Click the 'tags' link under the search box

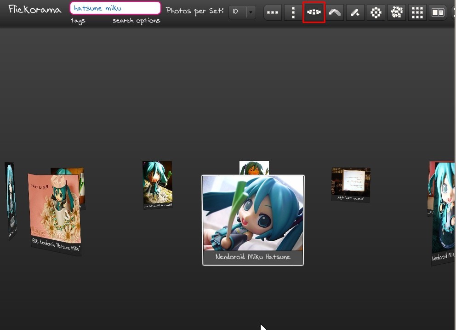78,21
